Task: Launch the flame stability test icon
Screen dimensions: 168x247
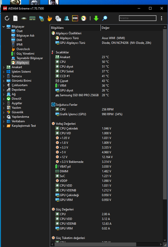Action: click(50, 18)
